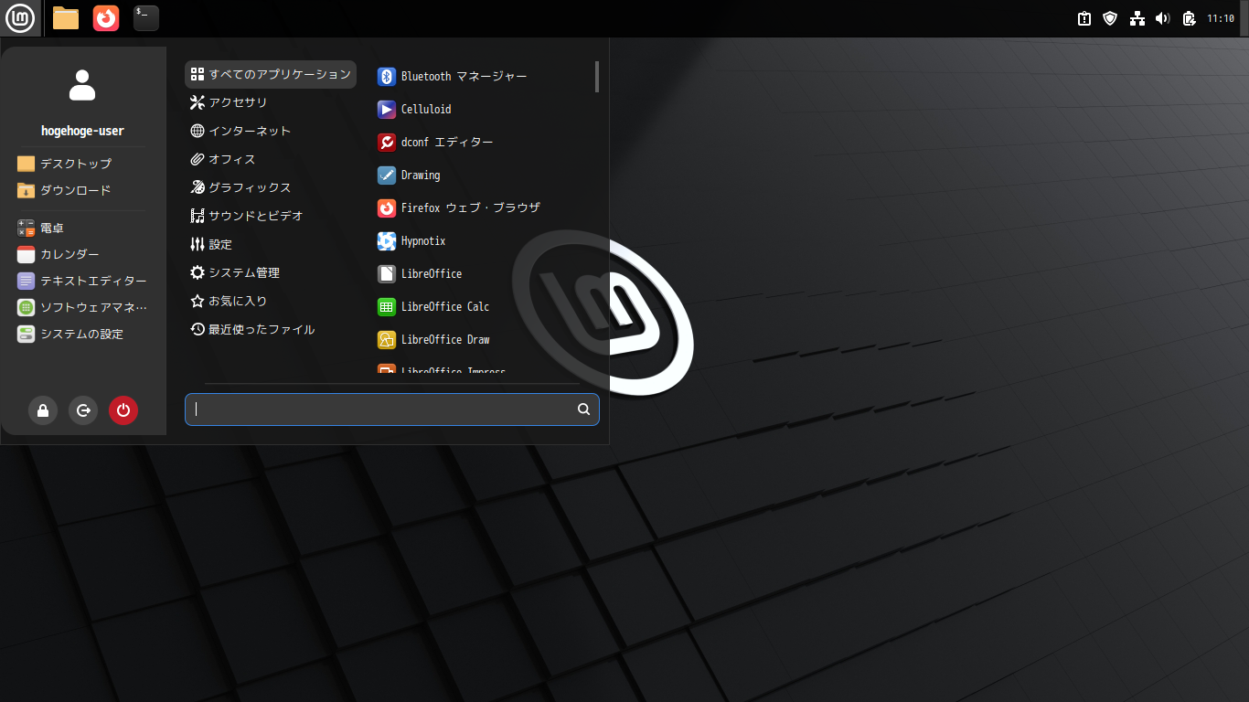Open the ダウンロード folder link
1249x702 pixels.
pyautogui.click(x=75, y=190)
